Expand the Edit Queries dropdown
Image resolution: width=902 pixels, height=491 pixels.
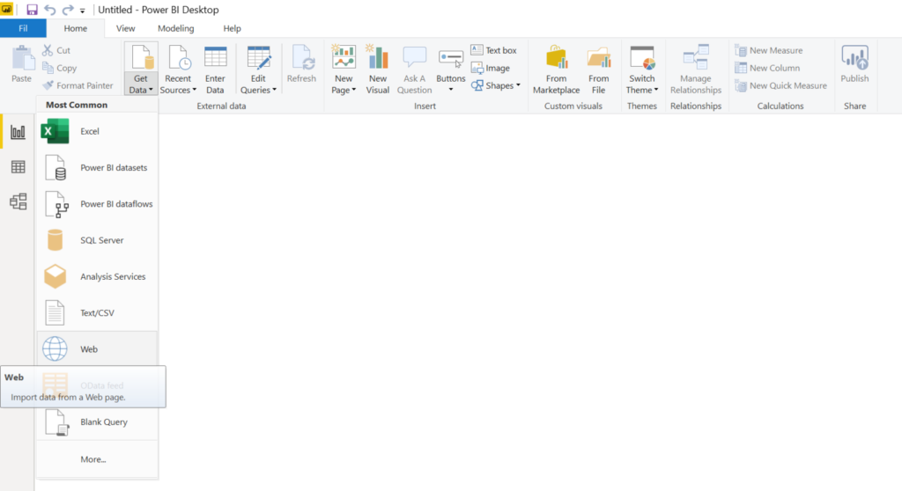(259, 90)
